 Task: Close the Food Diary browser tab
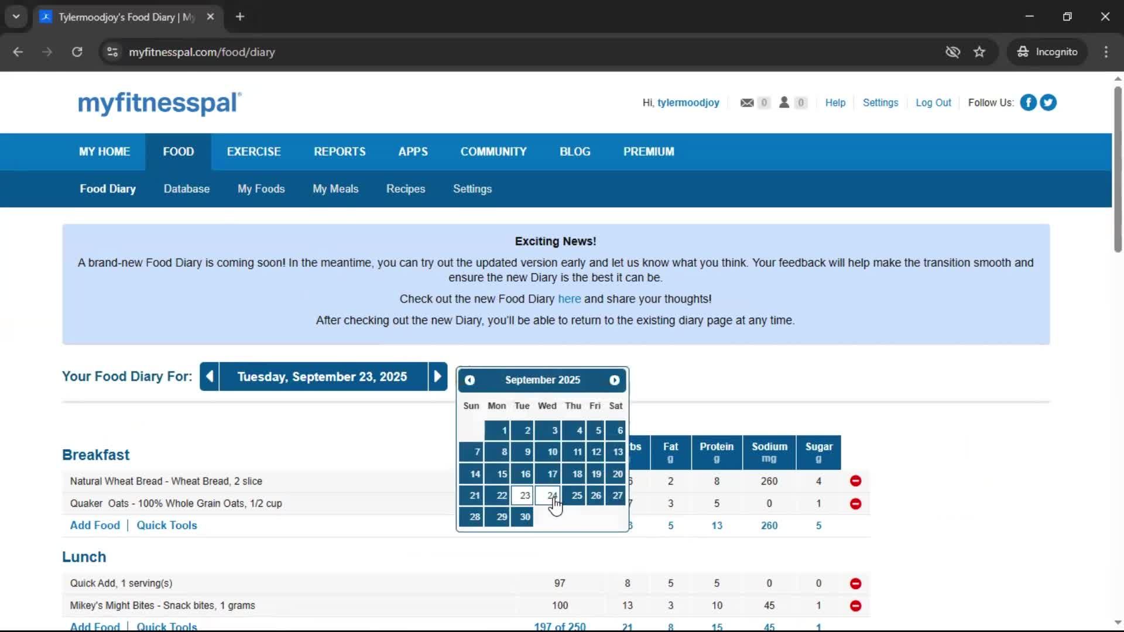pos(210,17)
